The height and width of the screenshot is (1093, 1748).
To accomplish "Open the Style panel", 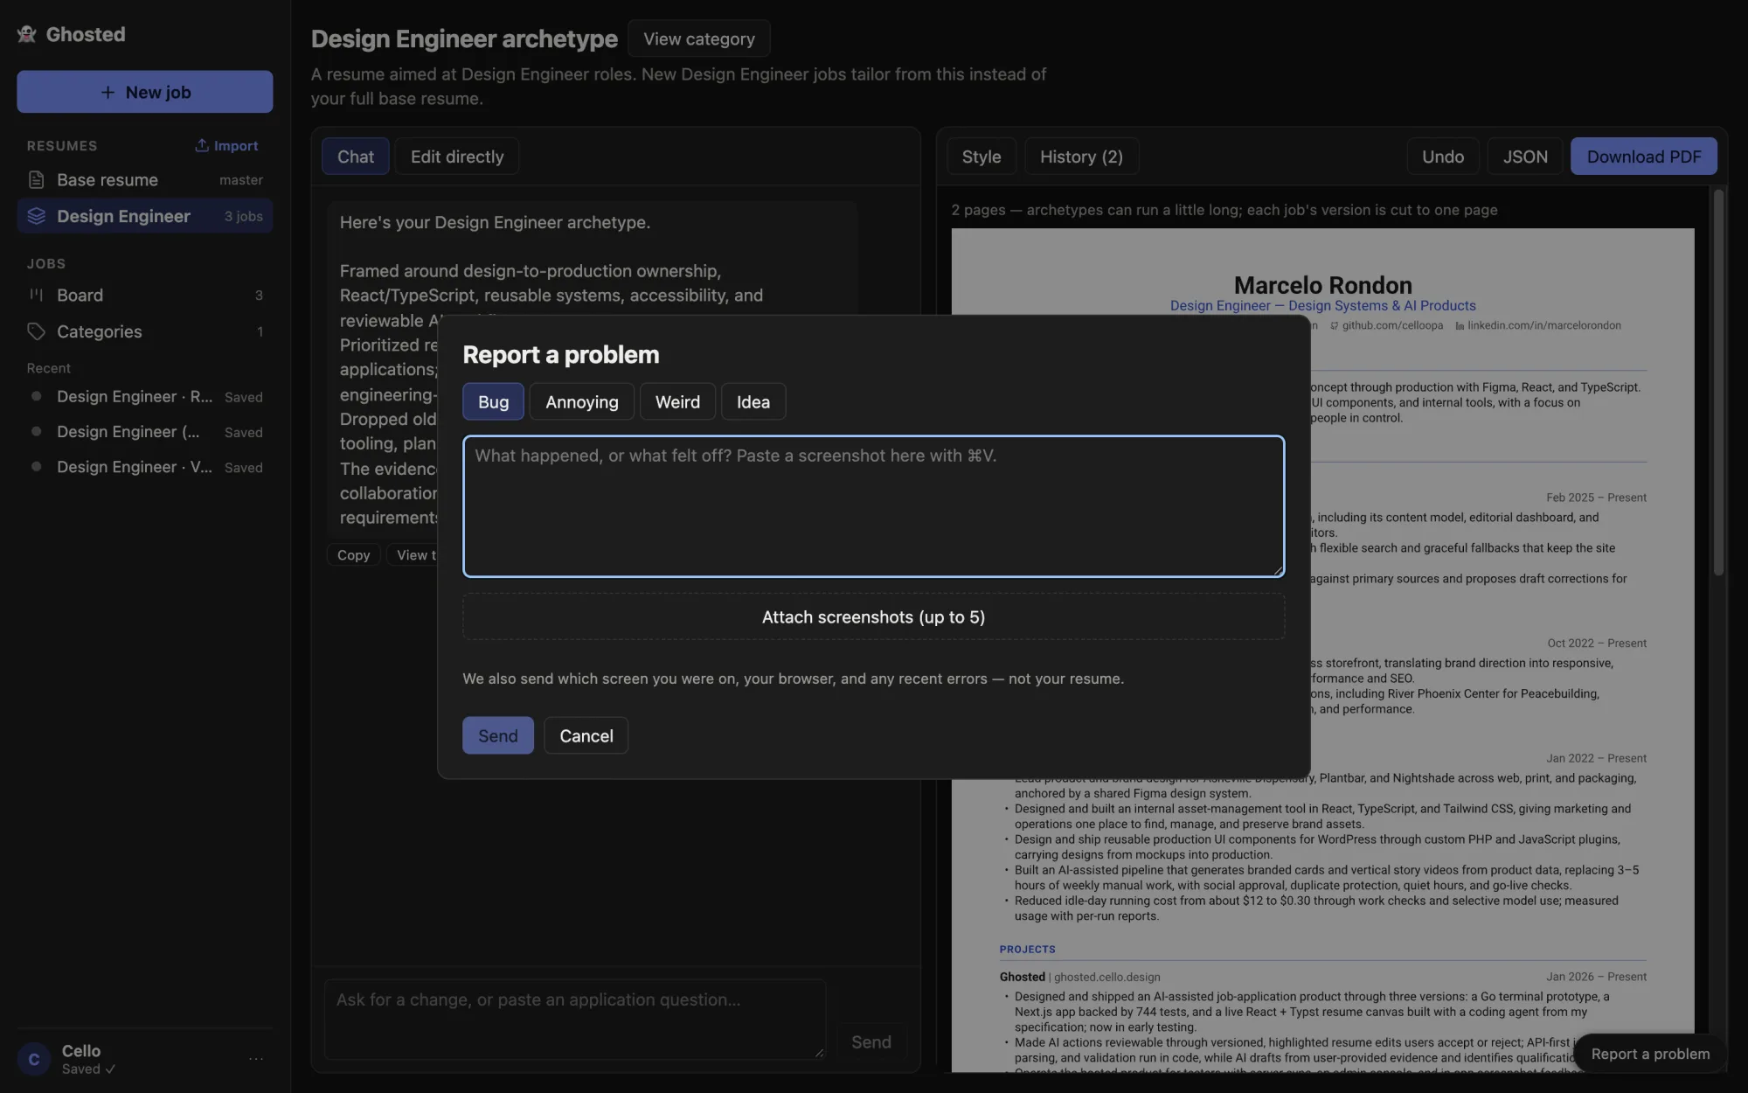I will [x=982, y=157].
